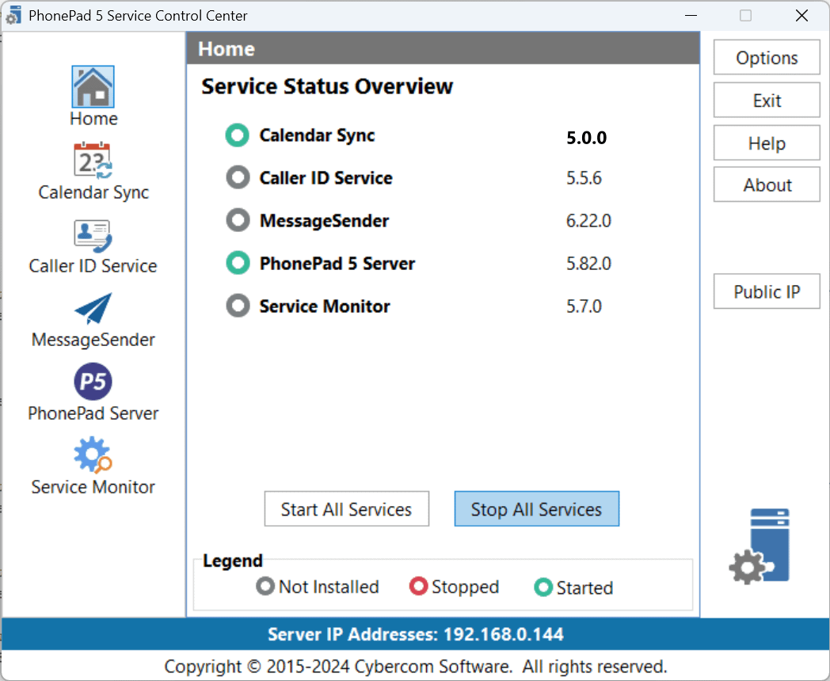Open the Caller ID Service sidebar icon
The image size is (830, 681).
[93, 235]
